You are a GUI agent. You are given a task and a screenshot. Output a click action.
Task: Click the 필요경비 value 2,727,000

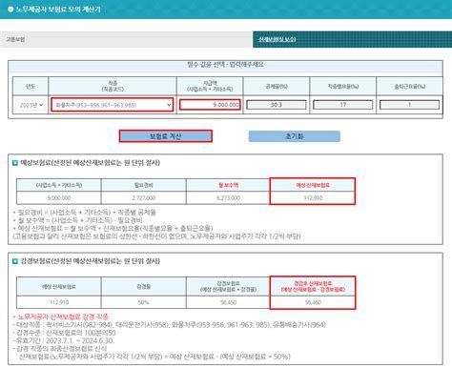(144, 198)
